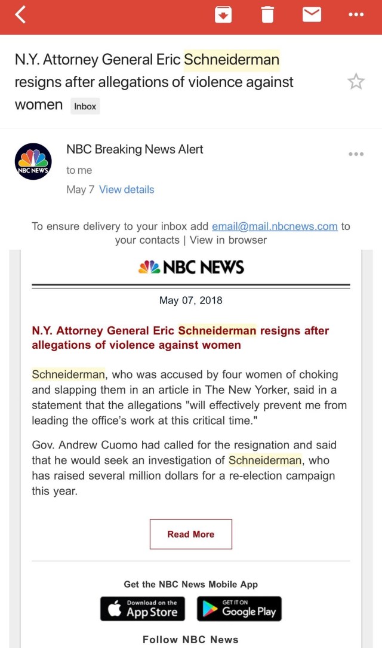Mark email as unread envelope icon

(312, 15)
